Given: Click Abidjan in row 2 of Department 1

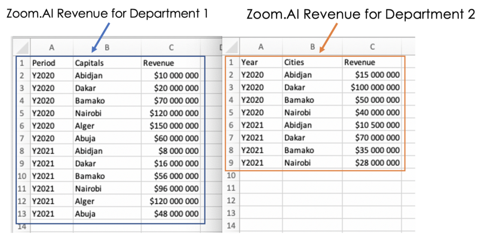Looking at the screenshot, I should point(107,75).
